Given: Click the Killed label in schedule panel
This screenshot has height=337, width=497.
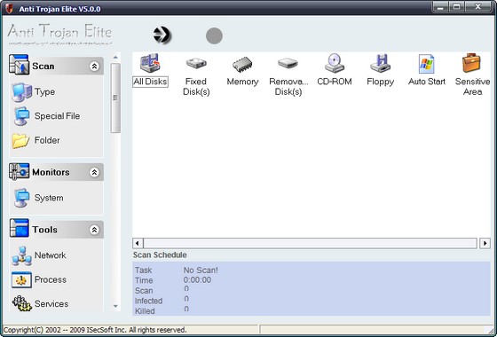Looking at the screenshot, I should tap(145, 311).
